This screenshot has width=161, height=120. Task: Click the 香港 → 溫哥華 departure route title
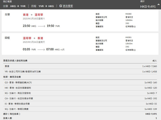pyautogui.click(x=33, y=15)
